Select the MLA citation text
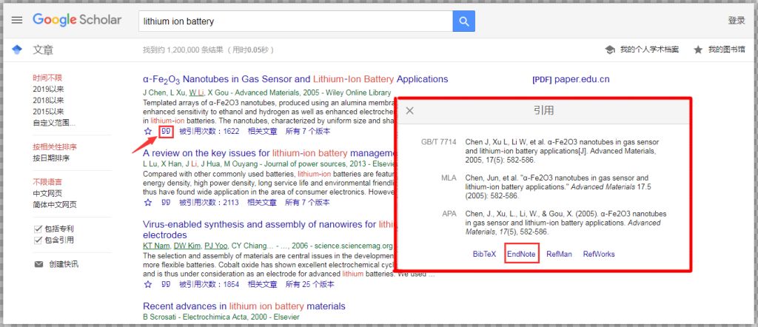Screen dimensions: 758x327 pos(557,187)
